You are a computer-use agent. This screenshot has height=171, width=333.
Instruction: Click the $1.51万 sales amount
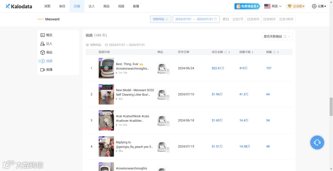point(217,146)
